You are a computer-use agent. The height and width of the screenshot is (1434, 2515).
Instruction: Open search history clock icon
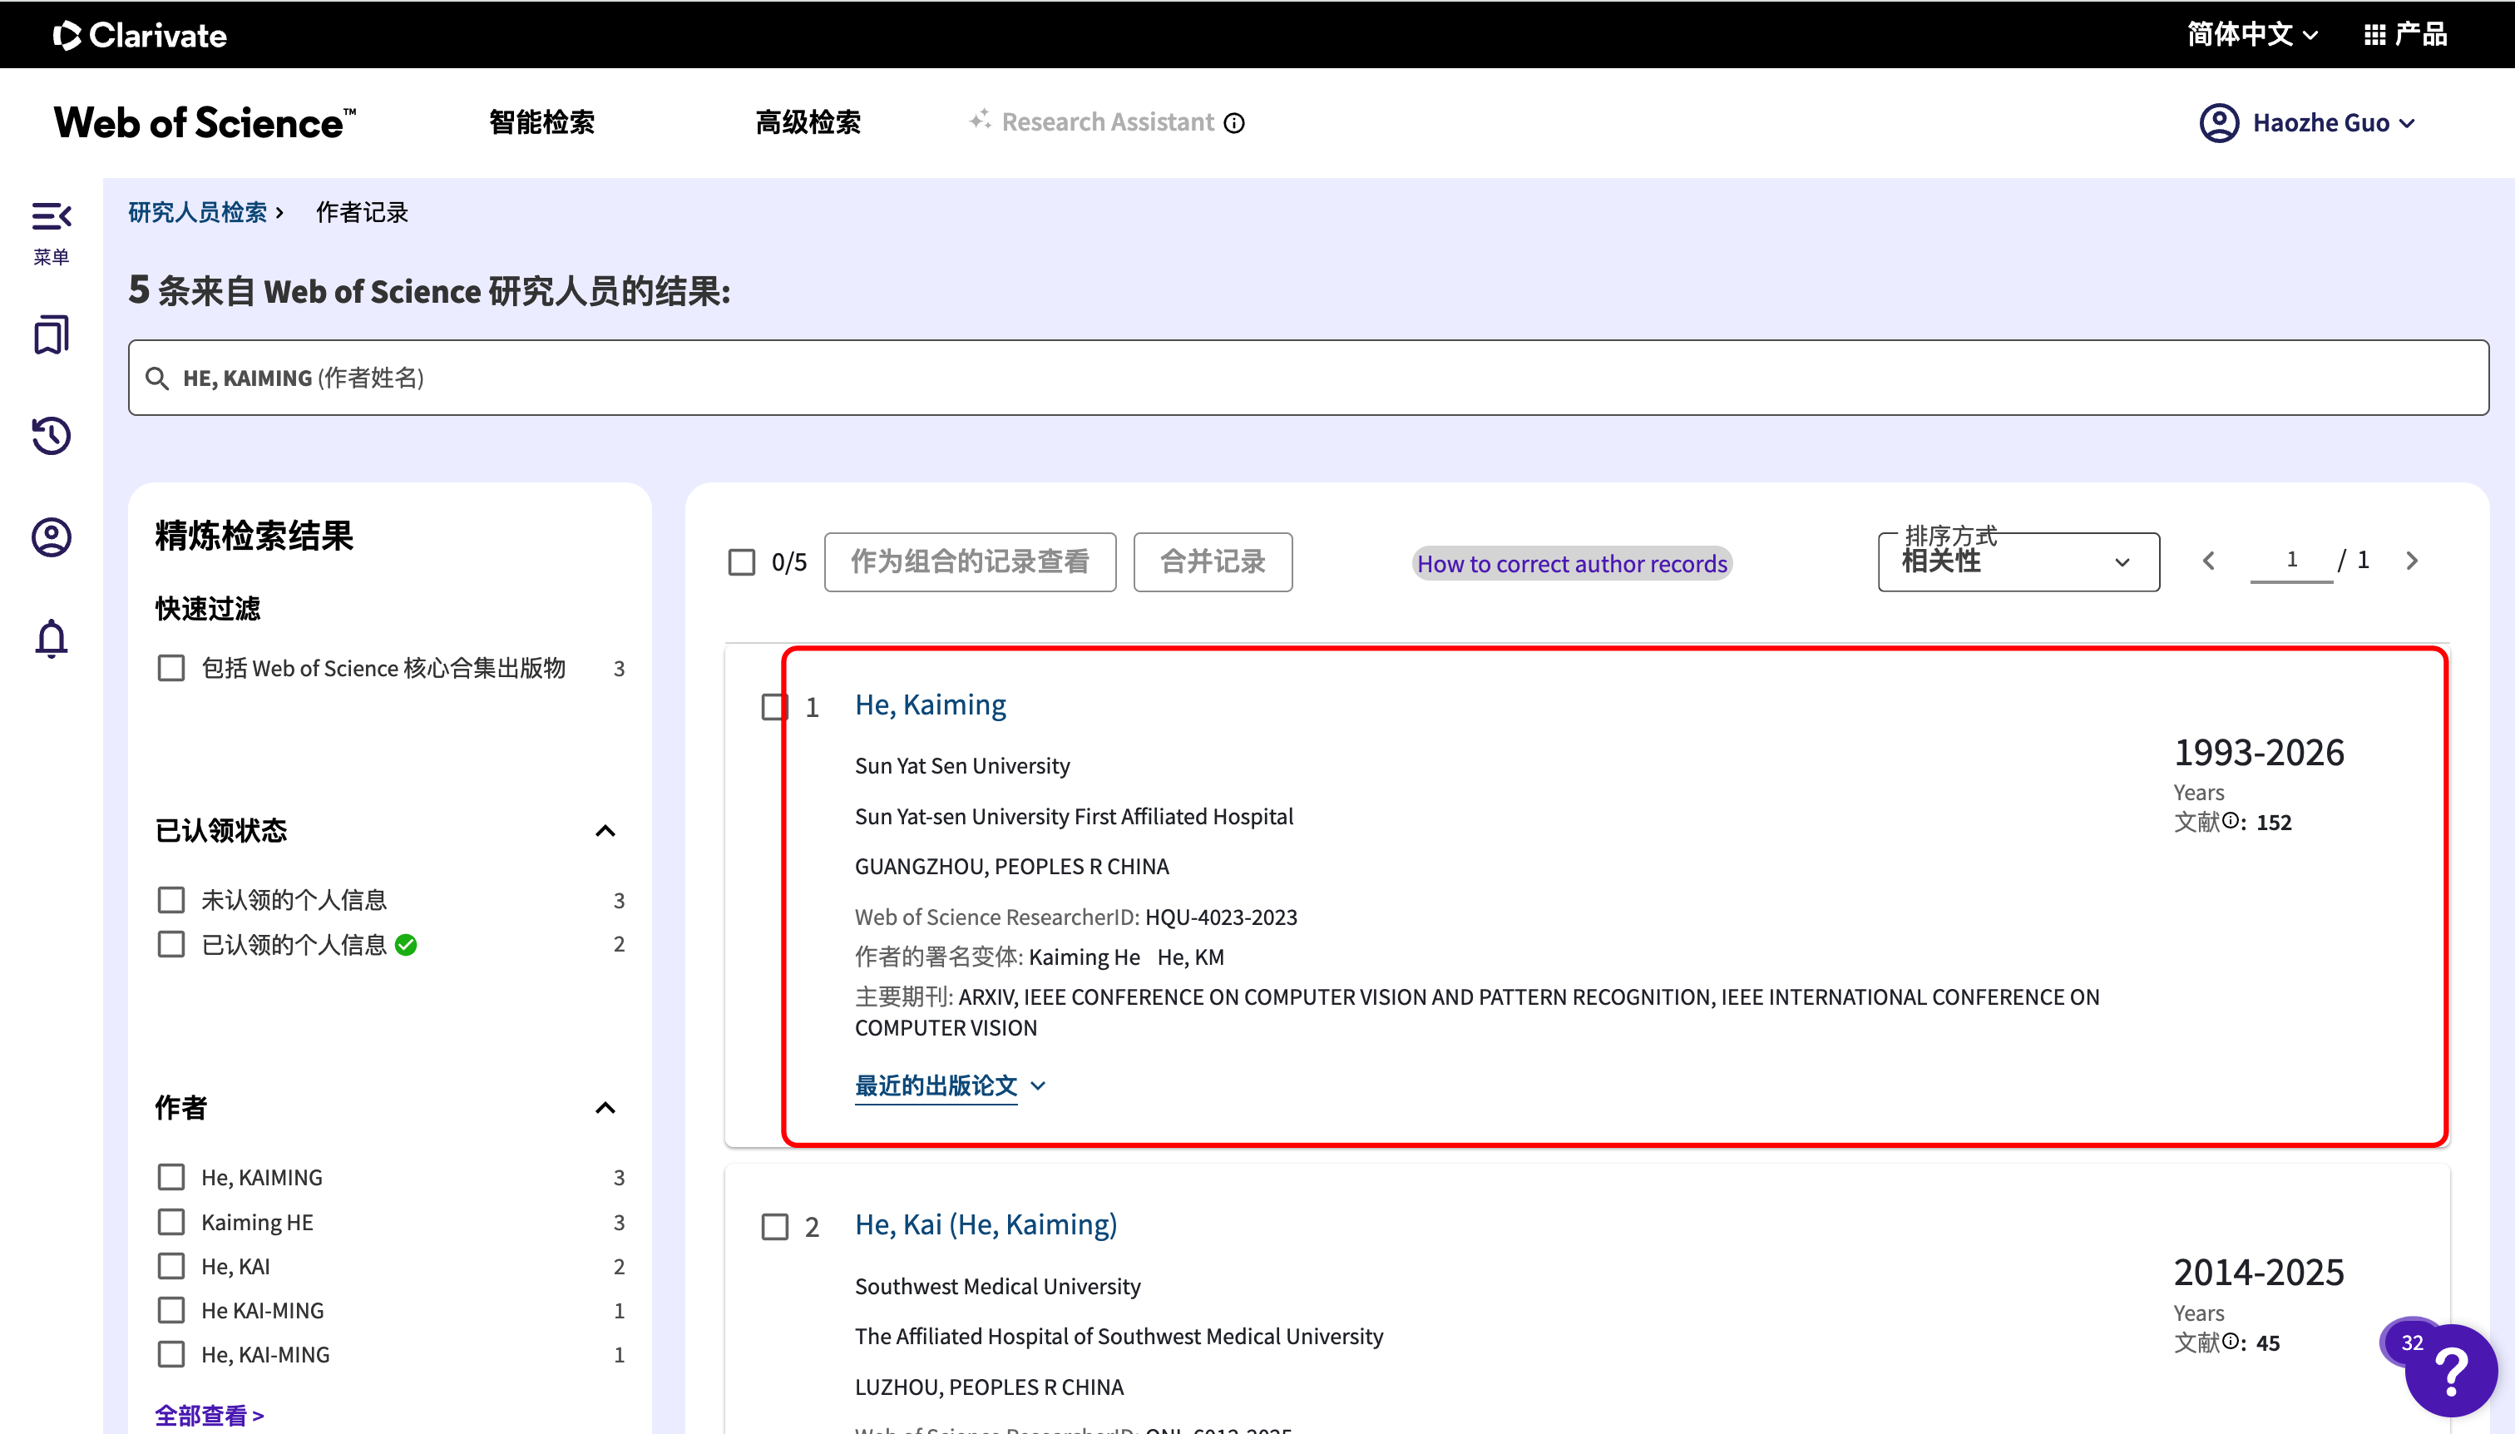coord(52,435)
